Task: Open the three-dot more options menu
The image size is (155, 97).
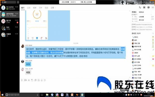Action: (x=153, y=7)
